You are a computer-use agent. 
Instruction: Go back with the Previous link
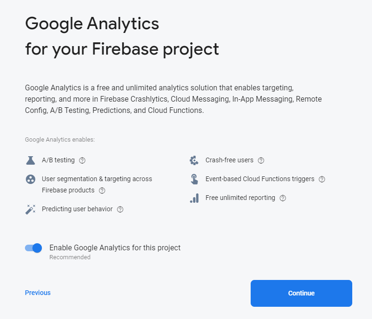tap(38, 293)
